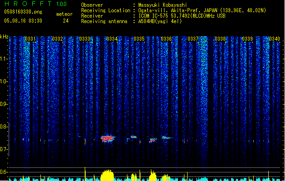285x181 pixels.
Task: Click the 1.1 kHz axis label
Action: (4, 59)
